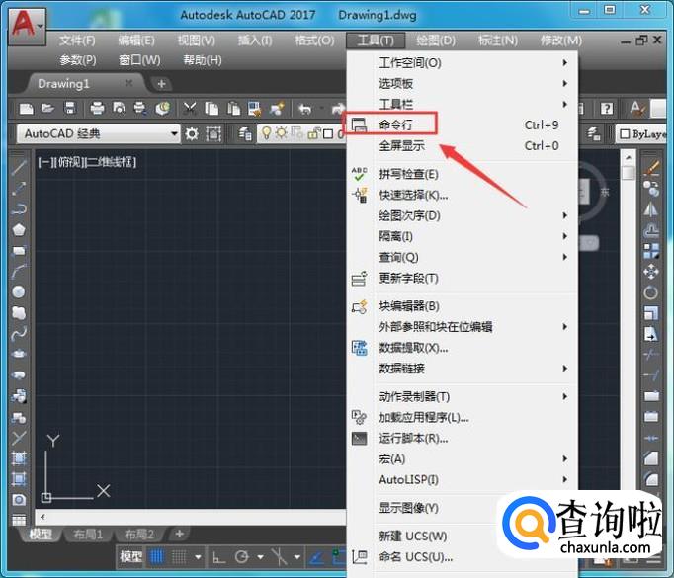Open Layer Properties Manager icon
674x578 pixels.
245,134
